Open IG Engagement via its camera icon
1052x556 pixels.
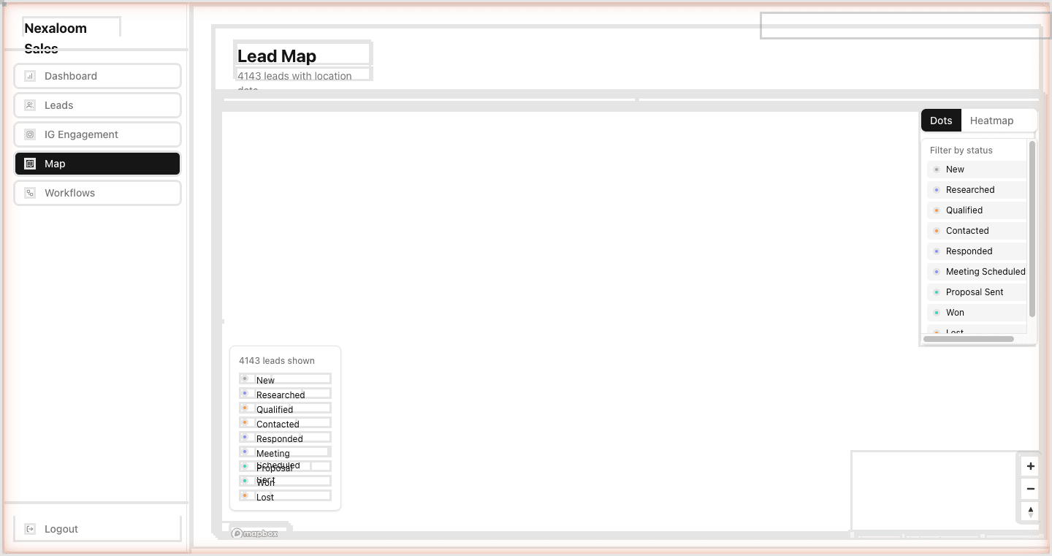click(29, 134)
